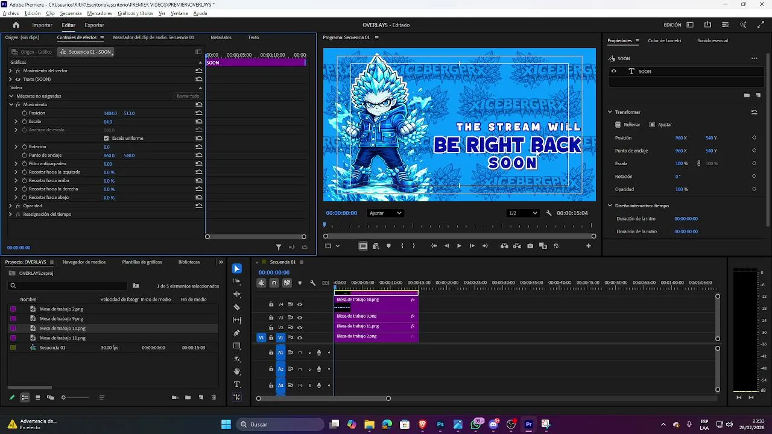Open Photoshop from the taskbar
Viewport: 772px width, 434px height.
point(440,424)
